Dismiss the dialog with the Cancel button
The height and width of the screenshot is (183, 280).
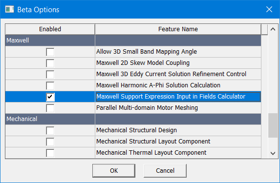[x=165, y=171]
